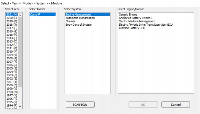Click the Cancel button

pos(175,105)
